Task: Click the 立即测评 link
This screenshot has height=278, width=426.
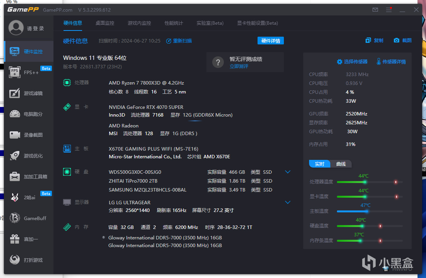Action: click(239, 66)
